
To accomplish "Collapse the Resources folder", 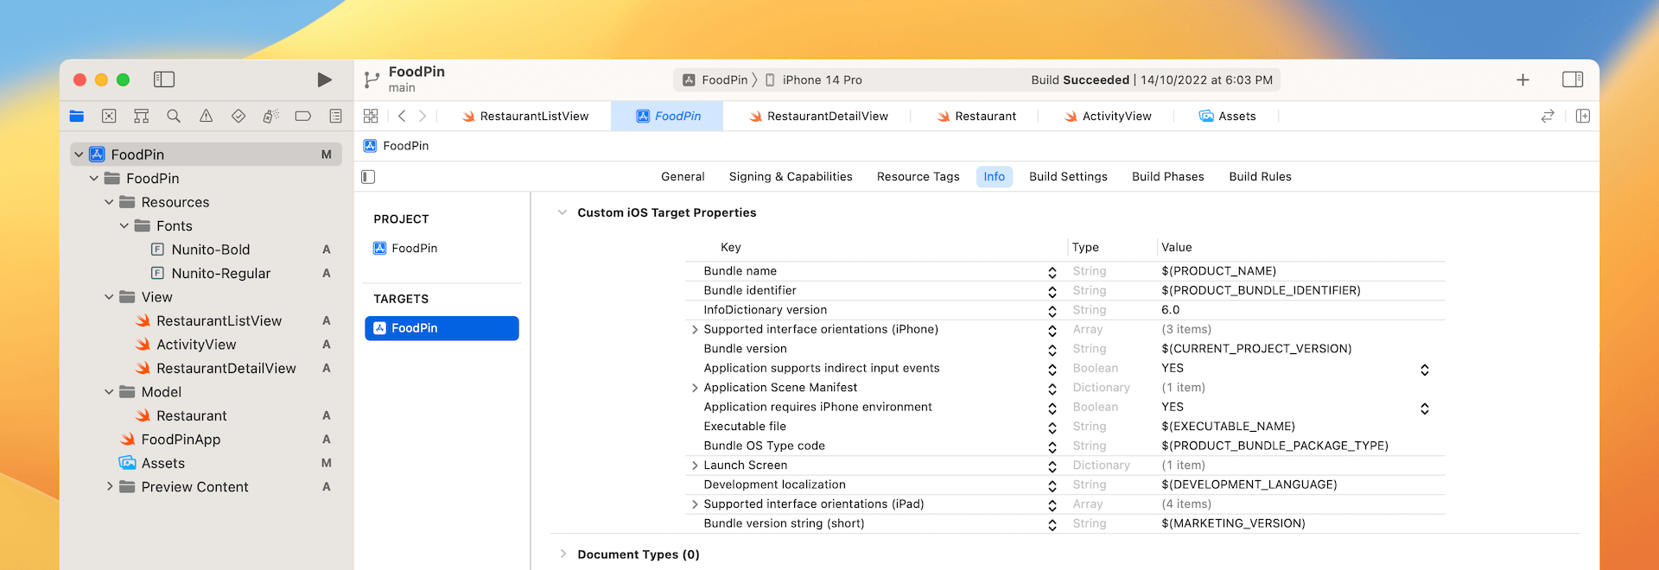I will click(109, 202).
